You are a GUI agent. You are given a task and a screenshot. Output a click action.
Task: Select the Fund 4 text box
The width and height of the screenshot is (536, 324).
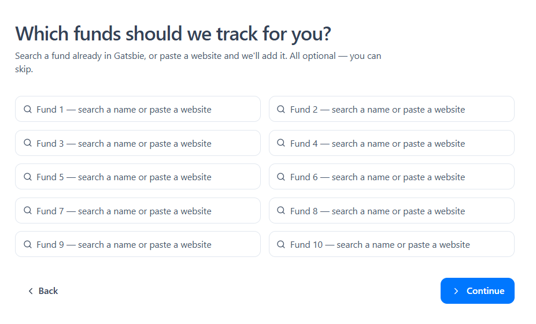(391, 143)
